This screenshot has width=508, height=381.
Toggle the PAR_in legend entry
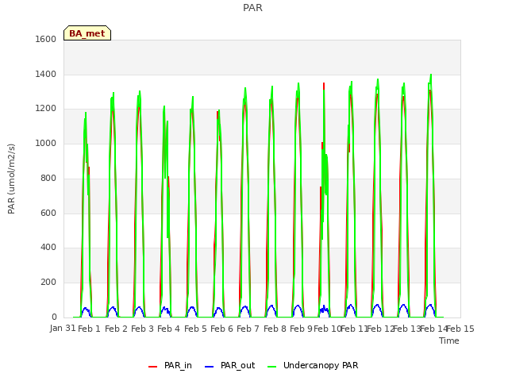coord(170,365)
